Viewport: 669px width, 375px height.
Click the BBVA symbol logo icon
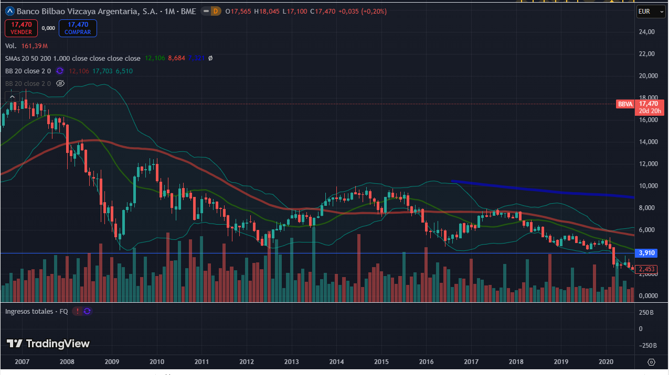pos(9,11)
